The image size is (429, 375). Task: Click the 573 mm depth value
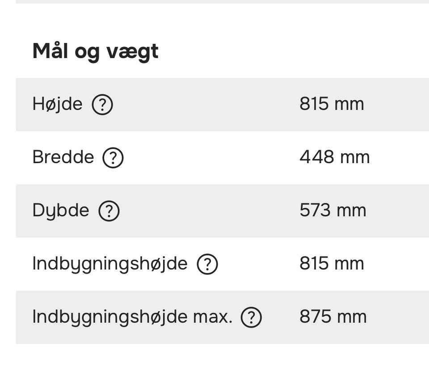pos(332,211)
